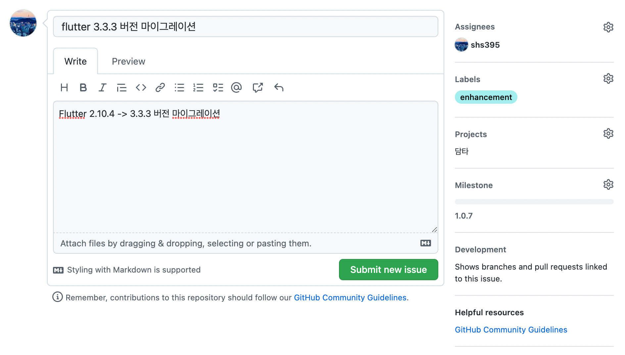
Task: Click the enhancement label
Action: [x=486, y=97]
